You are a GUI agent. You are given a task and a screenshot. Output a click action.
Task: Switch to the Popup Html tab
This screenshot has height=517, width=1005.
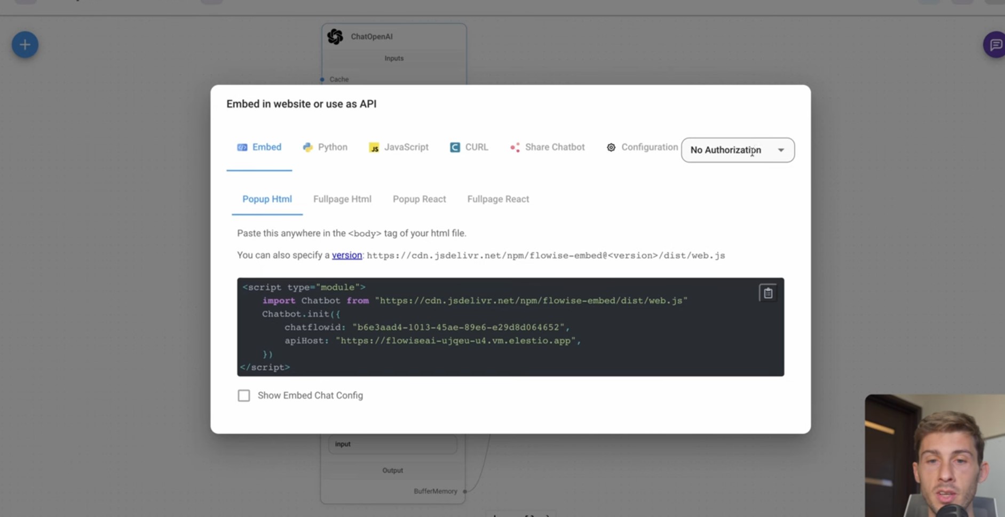[x=267, y=199]
